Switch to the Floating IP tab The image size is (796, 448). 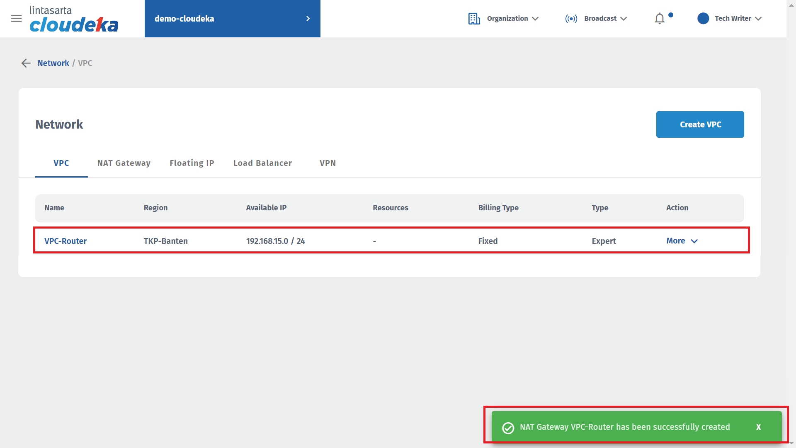[x=192, y=163]
